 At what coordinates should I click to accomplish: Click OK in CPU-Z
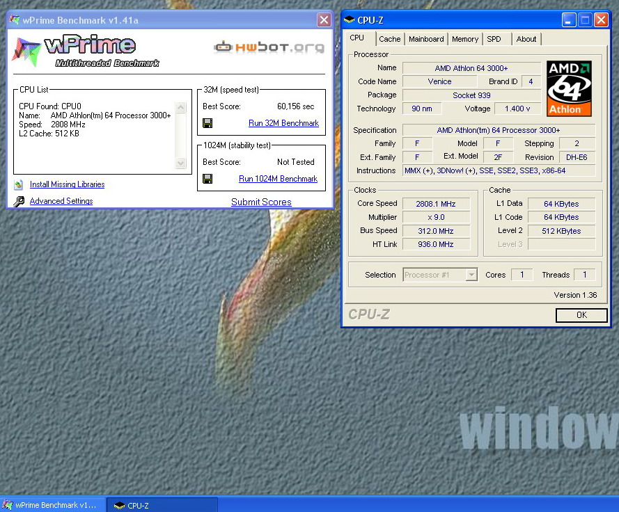tap(581, 314)
